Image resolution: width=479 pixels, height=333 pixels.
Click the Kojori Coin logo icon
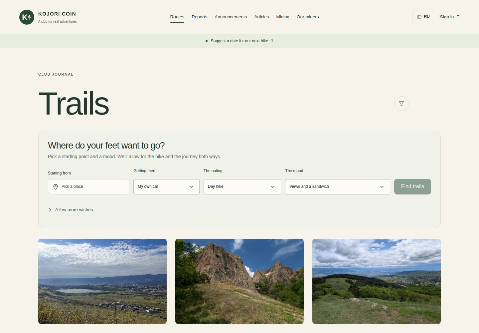(x=27, y=17)
